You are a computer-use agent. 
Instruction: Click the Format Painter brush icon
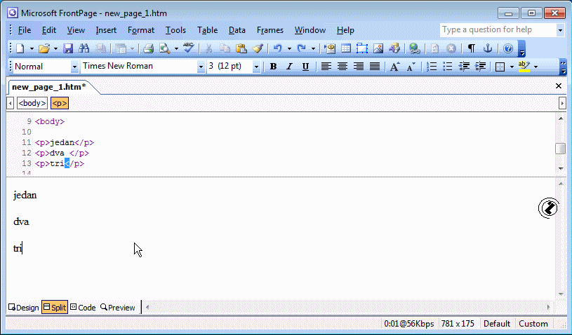pos(257,48)
